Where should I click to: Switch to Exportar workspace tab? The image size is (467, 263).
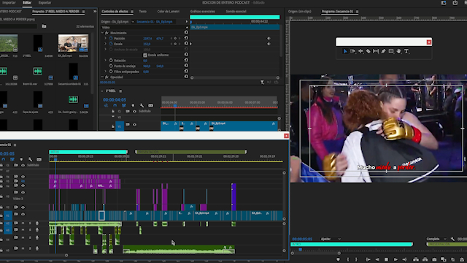point(45,3)
